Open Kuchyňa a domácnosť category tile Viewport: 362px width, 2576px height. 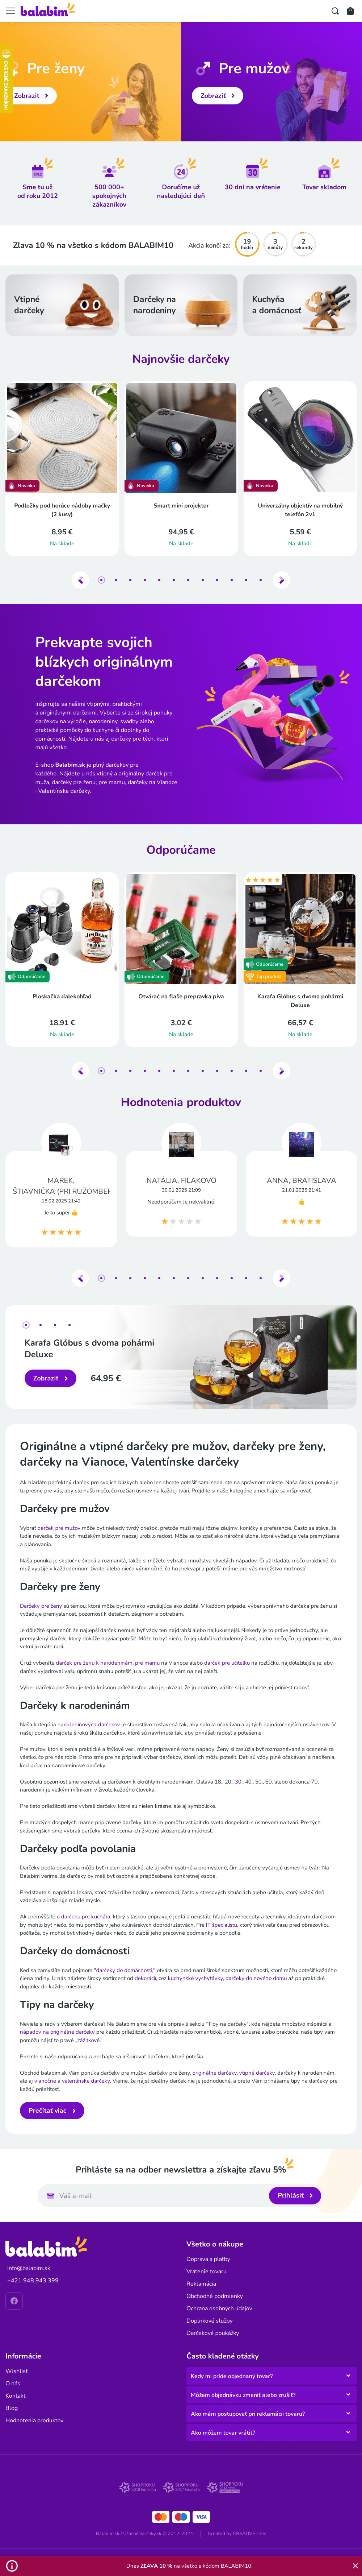(x=299, y=305)
